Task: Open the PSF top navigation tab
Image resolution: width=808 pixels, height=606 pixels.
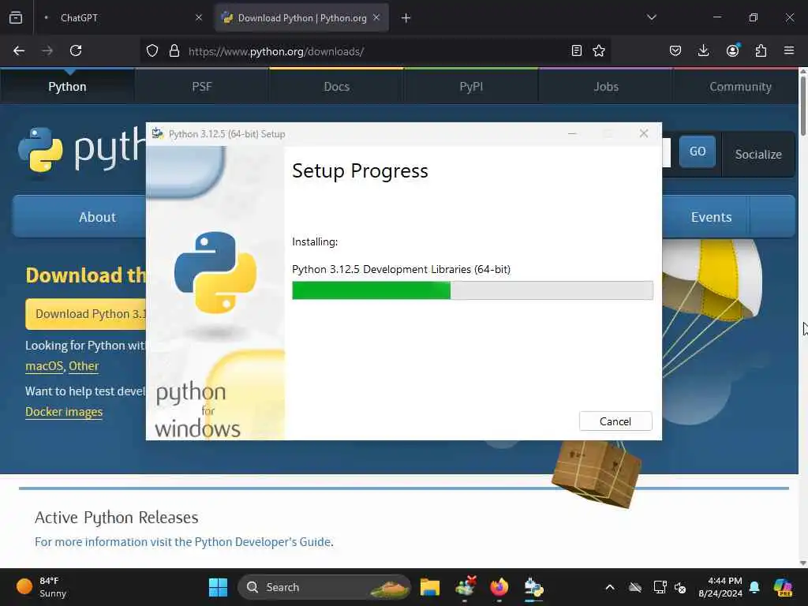Action: (202, 87)
